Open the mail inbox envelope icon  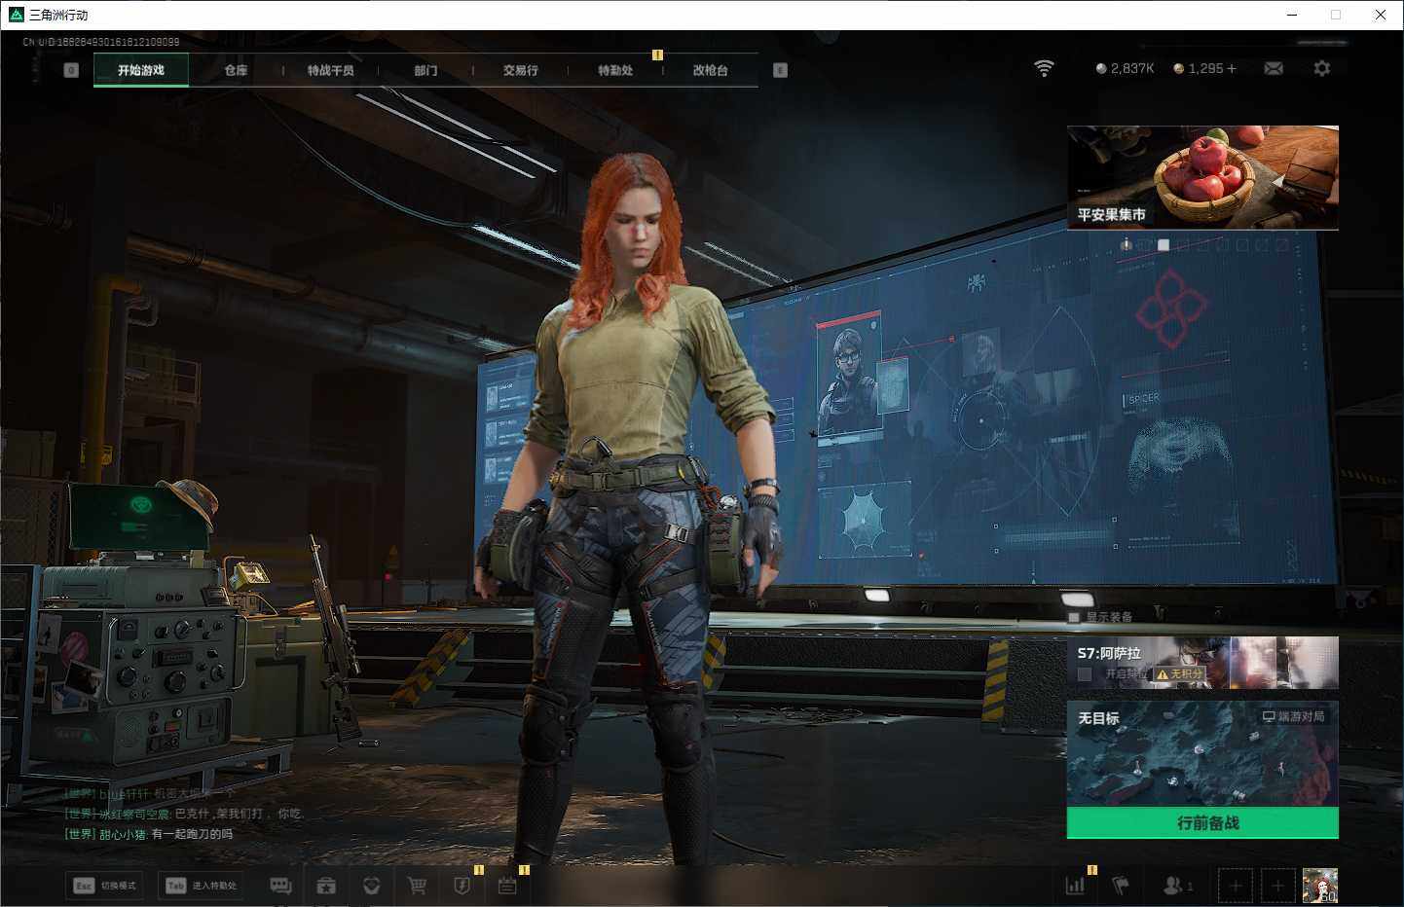(1273, 68)
